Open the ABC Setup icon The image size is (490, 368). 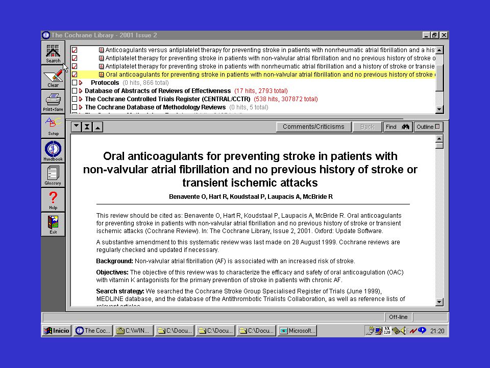(53, 126)
